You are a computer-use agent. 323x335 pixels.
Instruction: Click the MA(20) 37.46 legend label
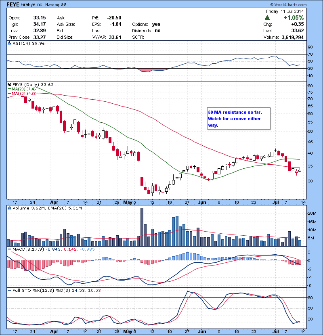23,89
